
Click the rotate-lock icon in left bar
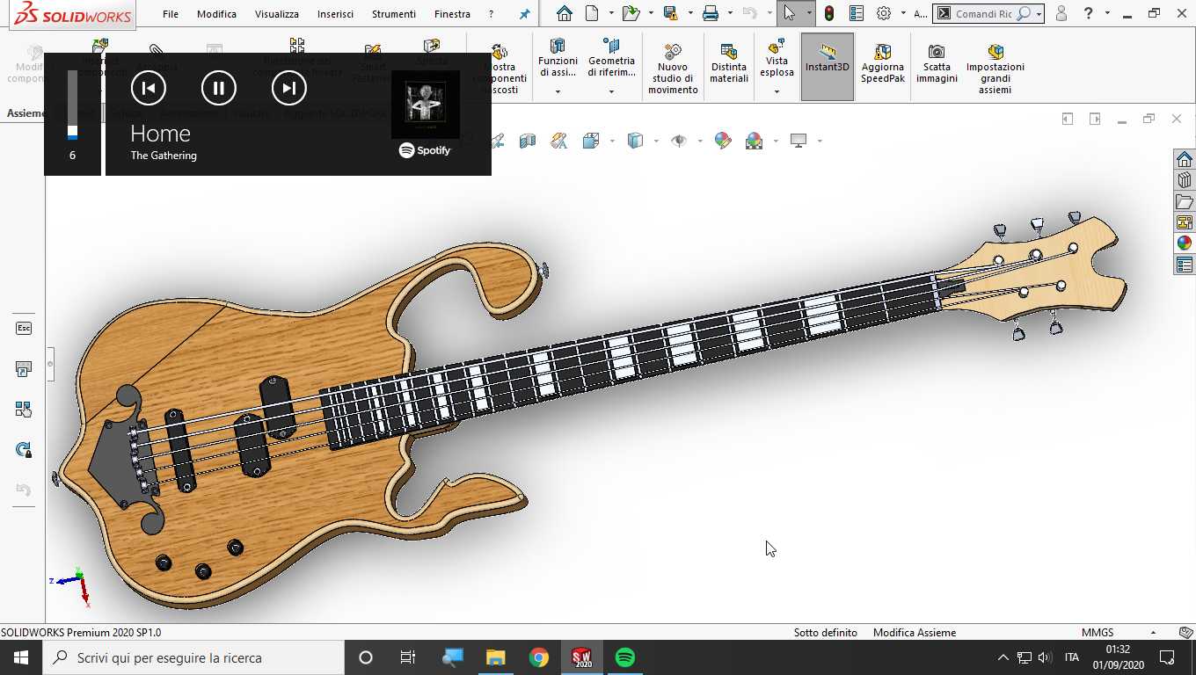click(x=24, y=450)
